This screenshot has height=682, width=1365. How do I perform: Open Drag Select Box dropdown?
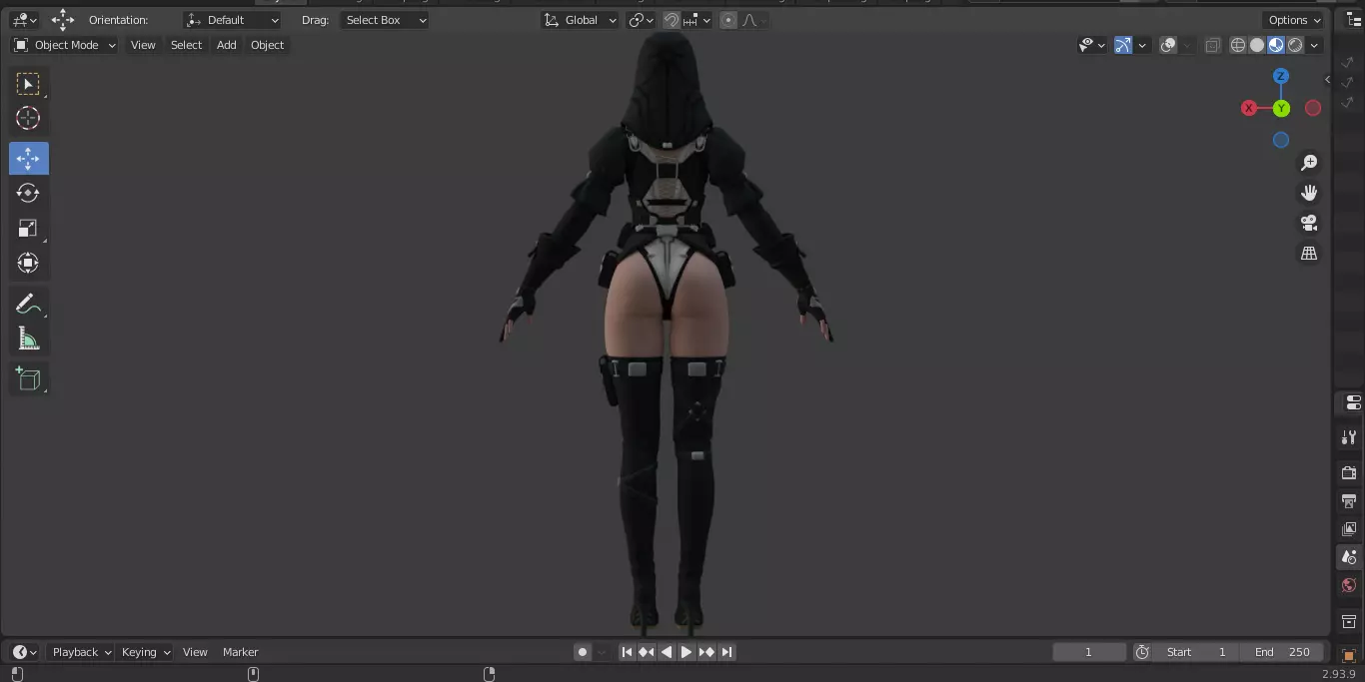(x=385, y=20)
